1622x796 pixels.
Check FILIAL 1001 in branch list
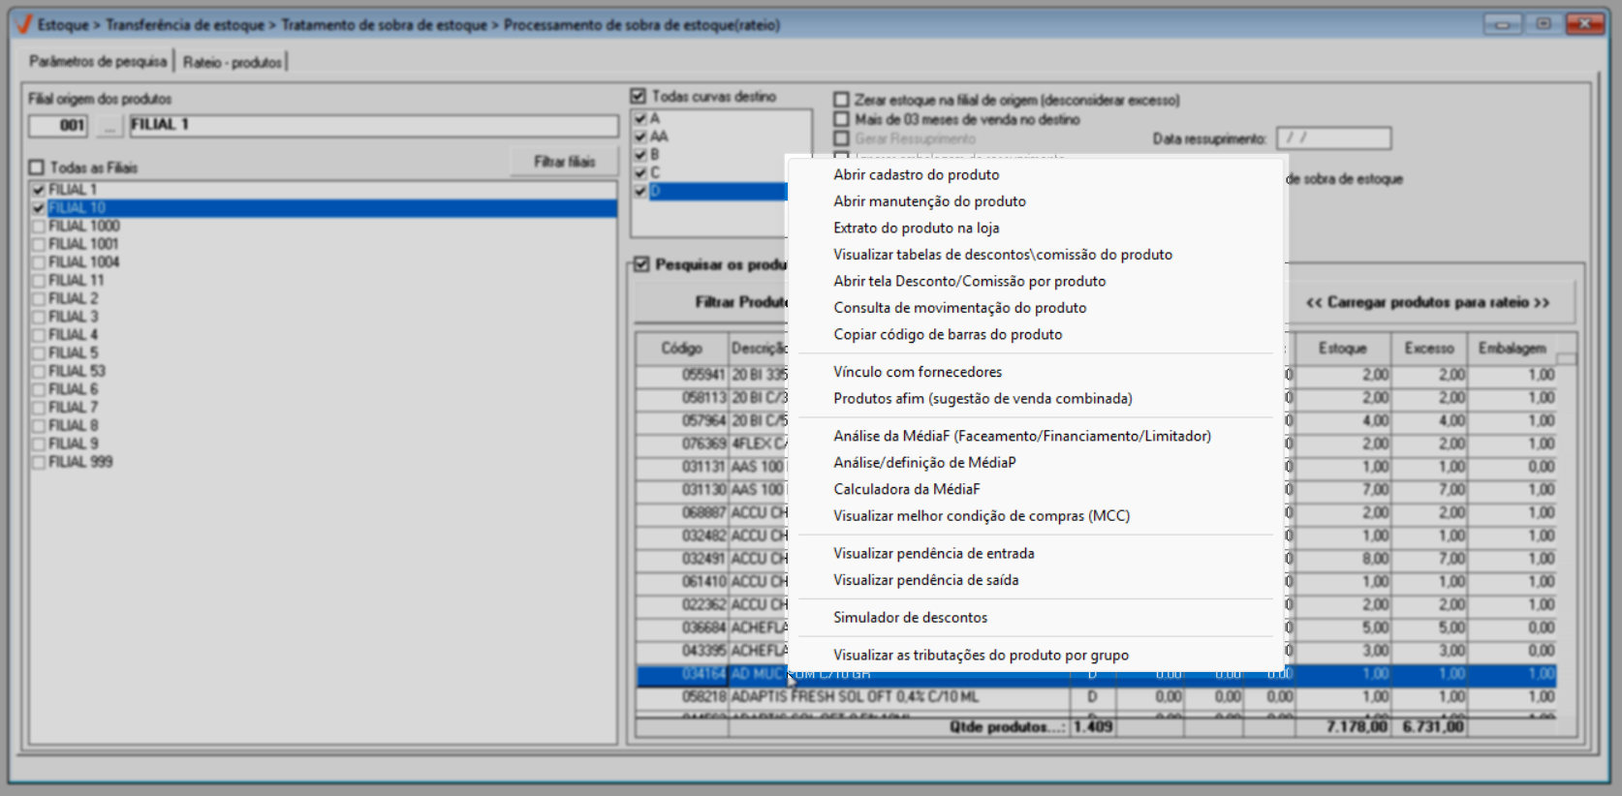[x=39, y=244]
